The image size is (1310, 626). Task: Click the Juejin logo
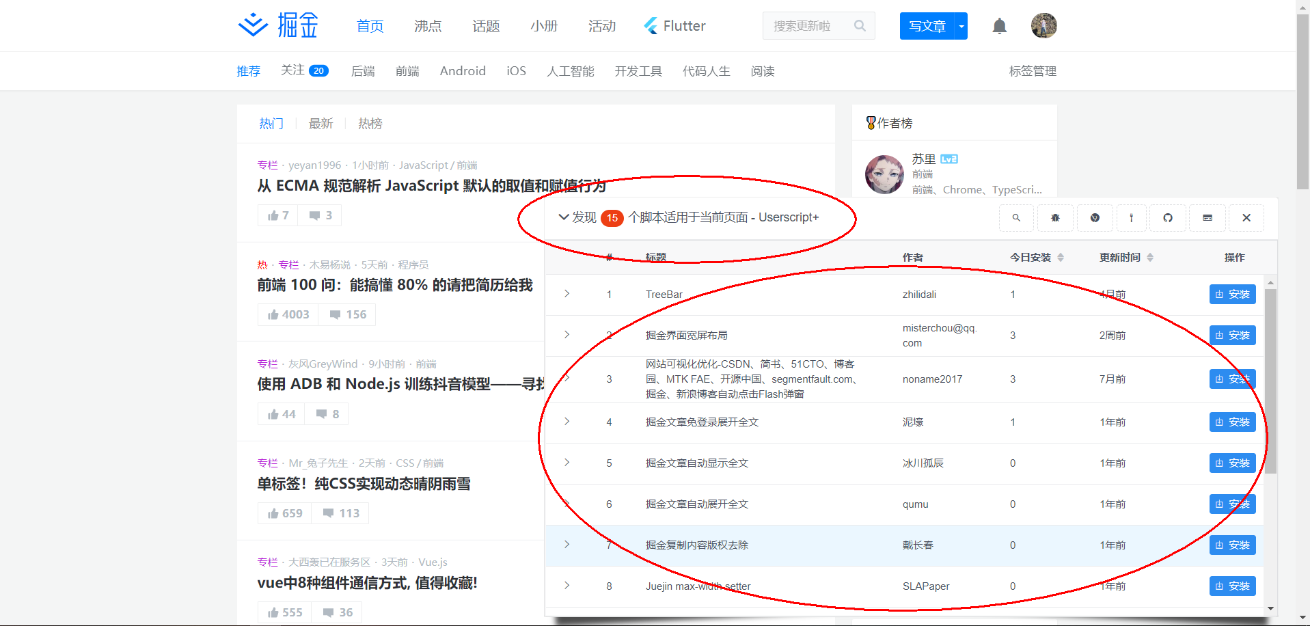click(276, 25)
